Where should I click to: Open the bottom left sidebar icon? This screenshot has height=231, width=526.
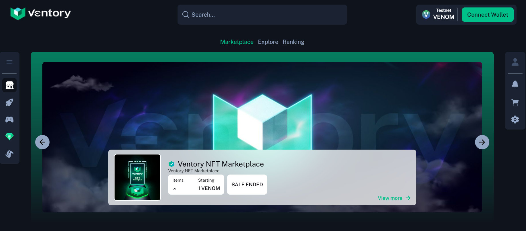click(9, 154)
